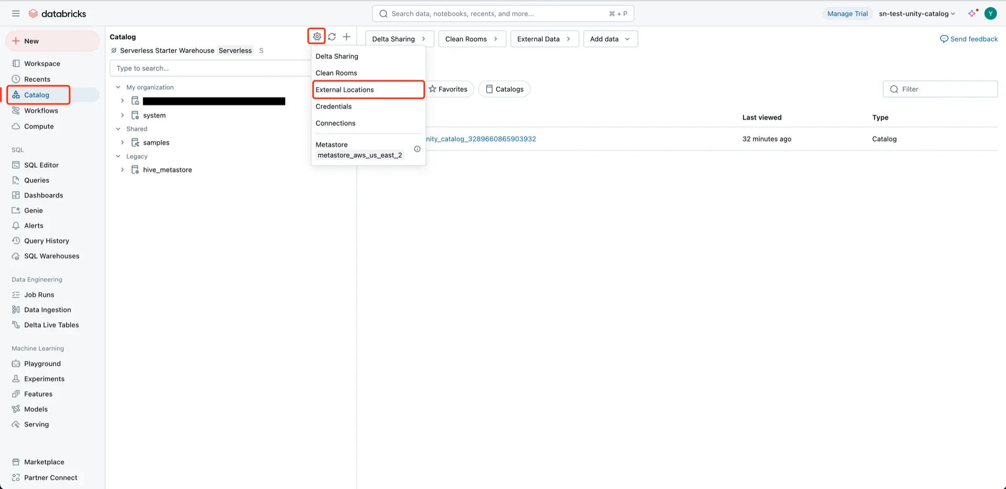
Task: Open Alerts in the sidebar
Action: [34, 226]
